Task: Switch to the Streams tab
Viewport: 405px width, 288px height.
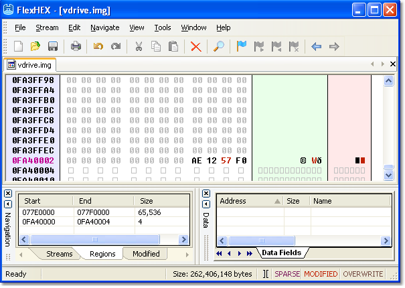Action: (59, 254)
